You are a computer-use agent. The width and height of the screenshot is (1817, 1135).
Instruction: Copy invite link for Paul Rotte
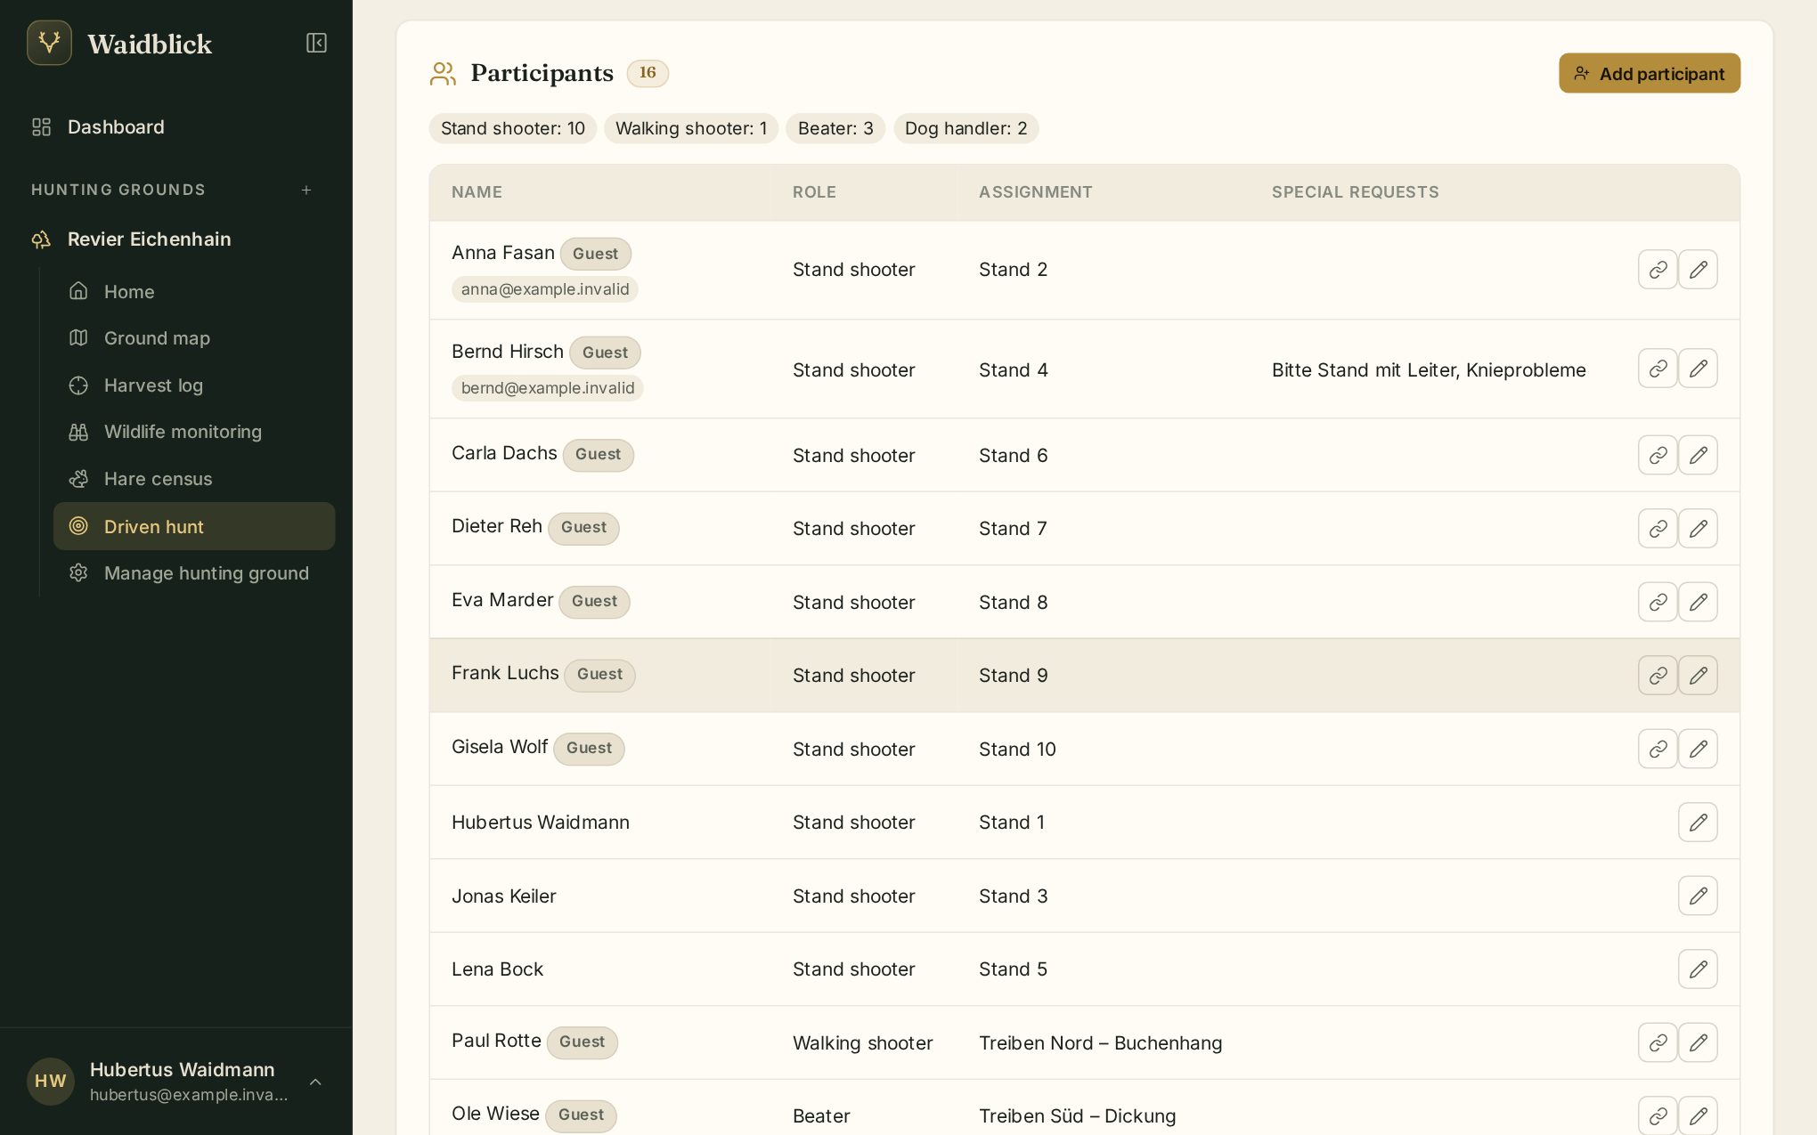[1658, 1042]
